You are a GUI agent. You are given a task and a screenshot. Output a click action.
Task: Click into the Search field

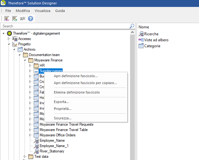65,26
